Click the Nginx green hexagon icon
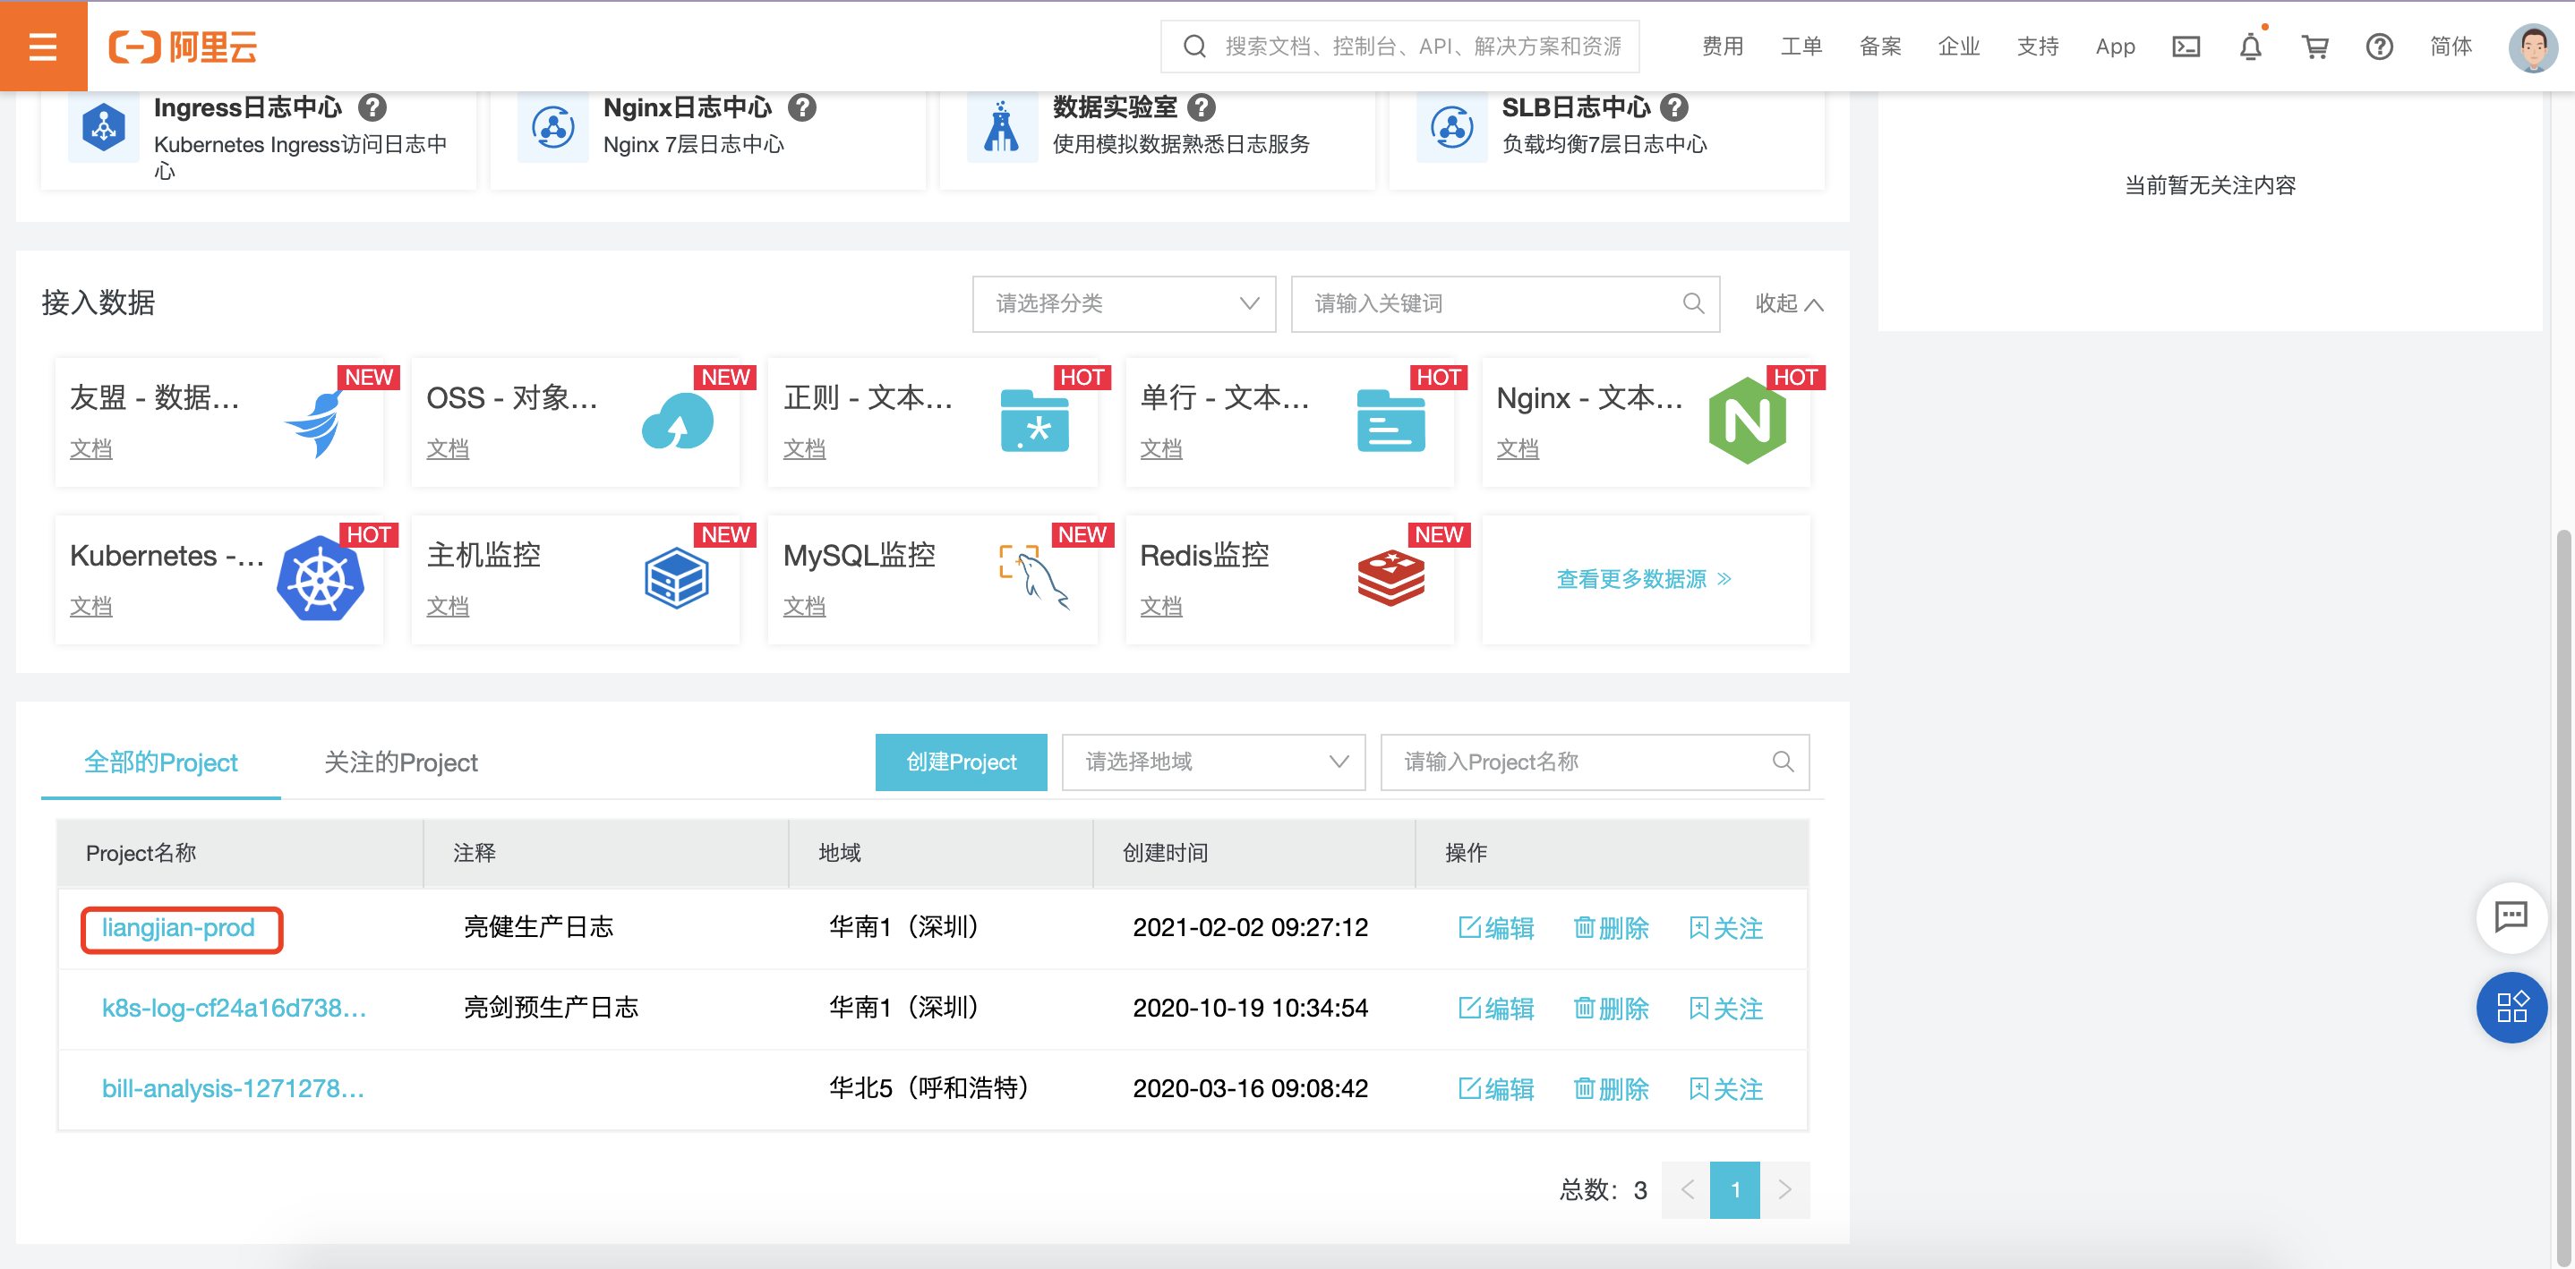Image resolution: width=2575 pixels, height=1269 pixels. pyautogui.click(x=1746, y=421)
